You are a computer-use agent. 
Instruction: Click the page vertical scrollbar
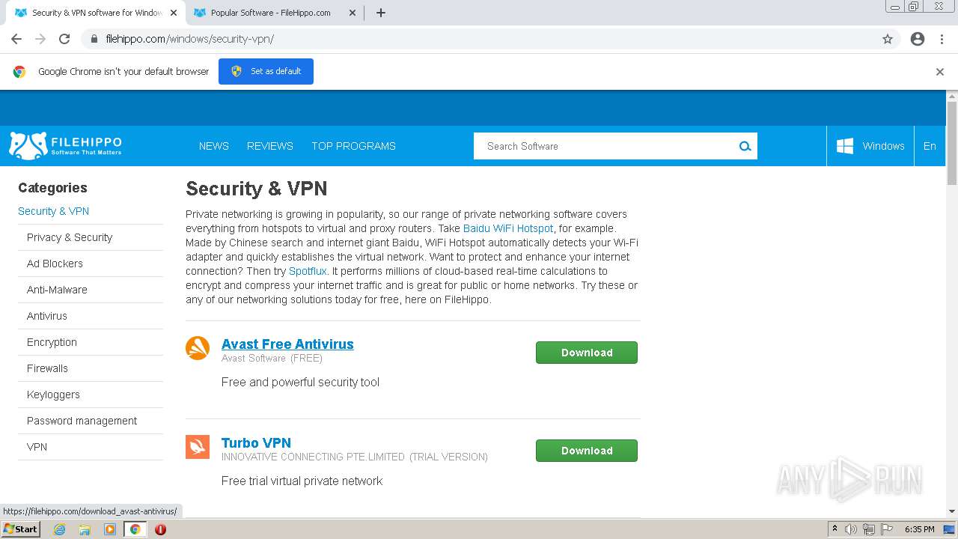click(952, 142)
